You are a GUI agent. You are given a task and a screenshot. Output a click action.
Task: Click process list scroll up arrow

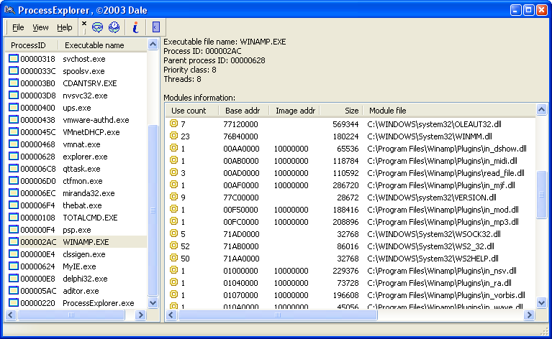(x=153, y=45)
